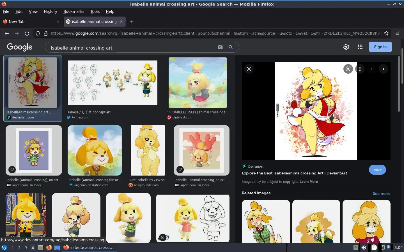Click the tag icon on balloon art print
Image resolution: width=404 pixels, height=252 pixels.
pos(180,169)
